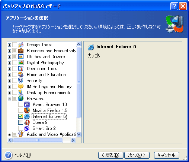This screenshot has width=189, height=162.
Task: Check the Design Tools checkbox
Action: tap(15, 45)
